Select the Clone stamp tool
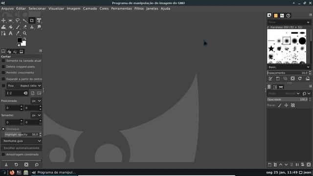The image size is (313, 176). click(x=32, y=27)
